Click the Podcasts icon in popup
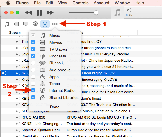This screenshot has height=137, width=162. 42,56
